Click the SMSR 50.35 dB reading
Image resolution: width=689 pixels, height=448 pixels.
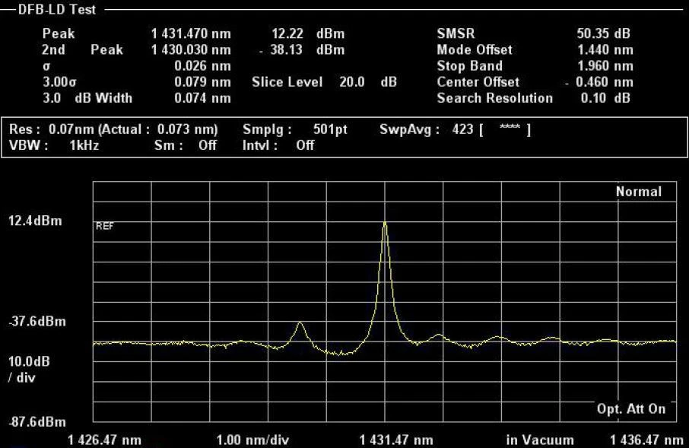(x=604, y=34)
